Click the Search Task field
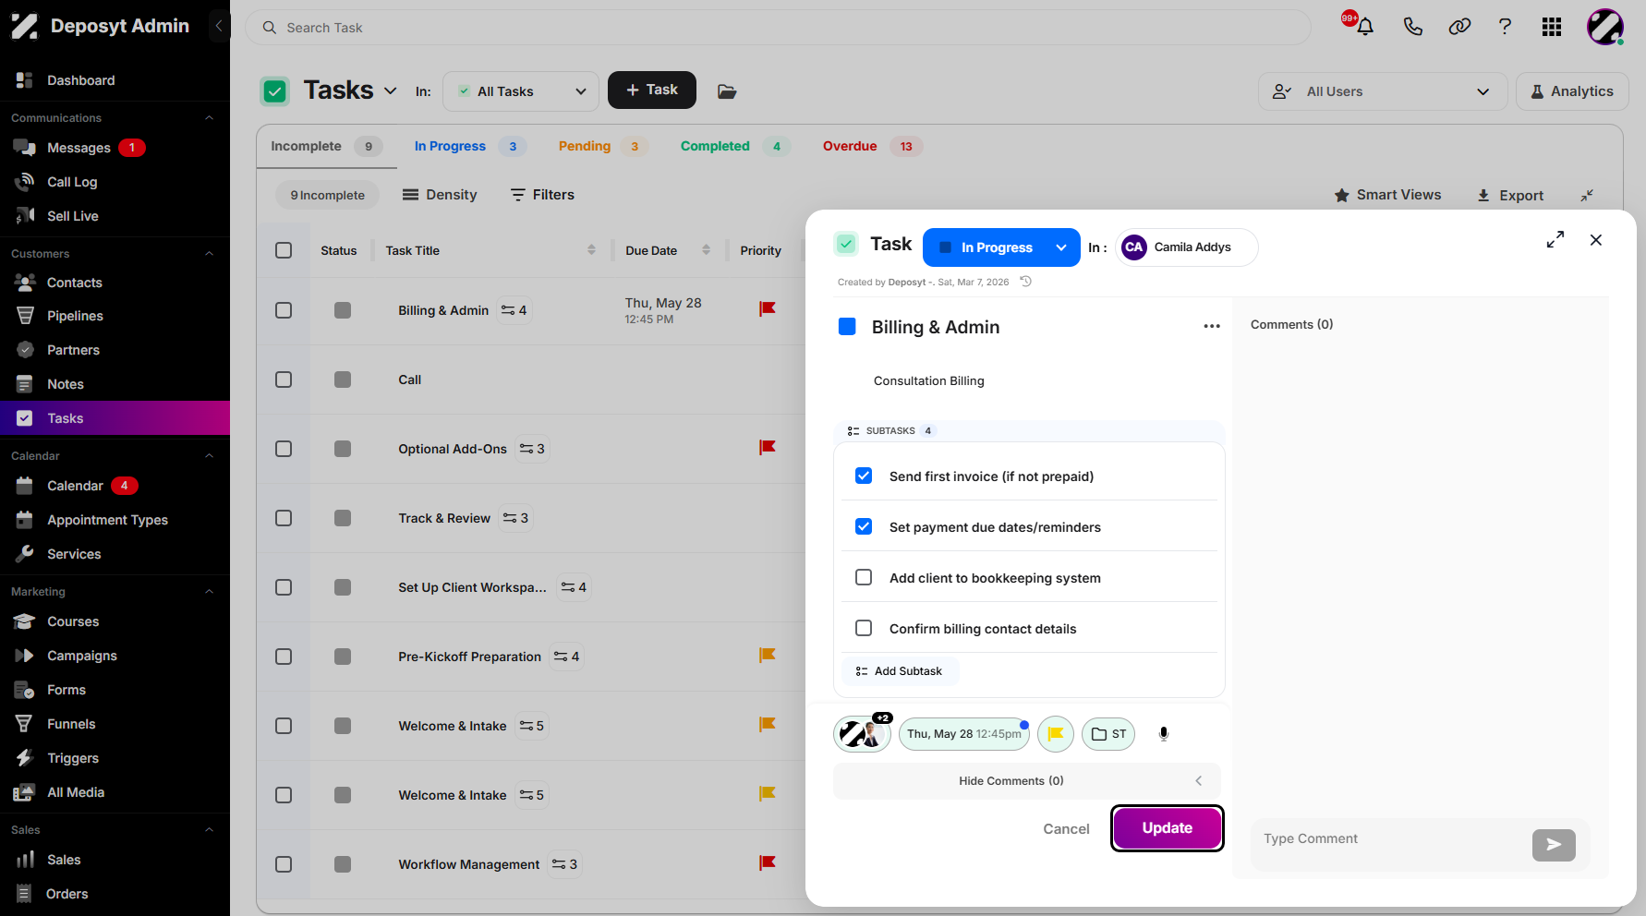 tap(778, 28)
